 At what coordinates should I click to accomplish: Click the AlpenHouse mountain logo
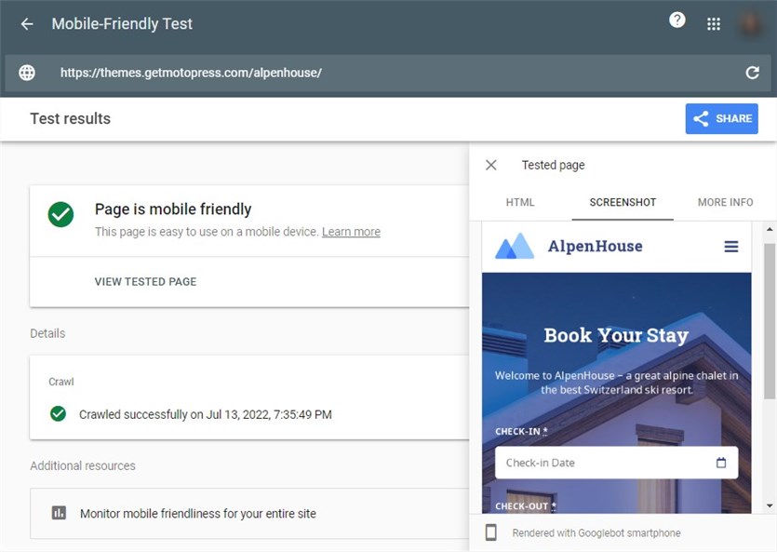point(515,246)
